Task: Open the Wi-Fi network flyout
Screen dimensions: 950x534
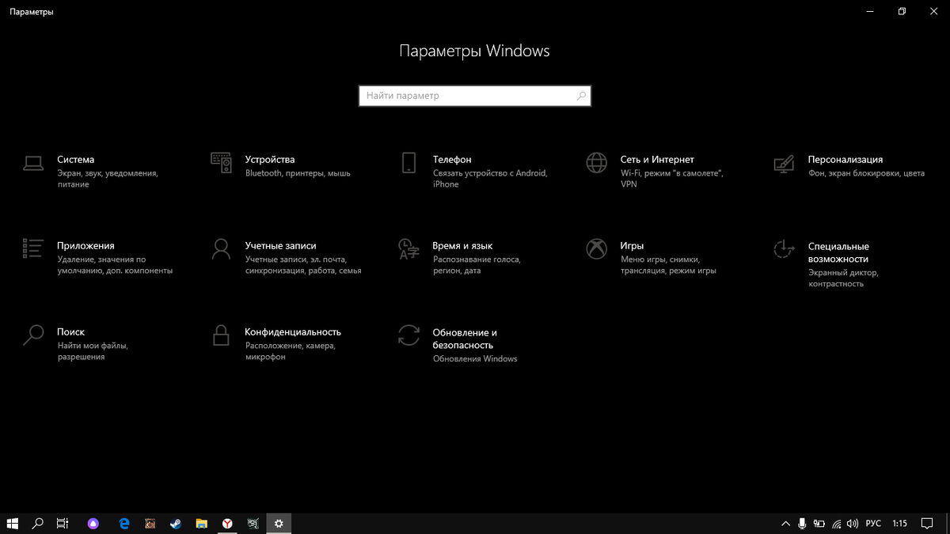Action: point(836,523)
